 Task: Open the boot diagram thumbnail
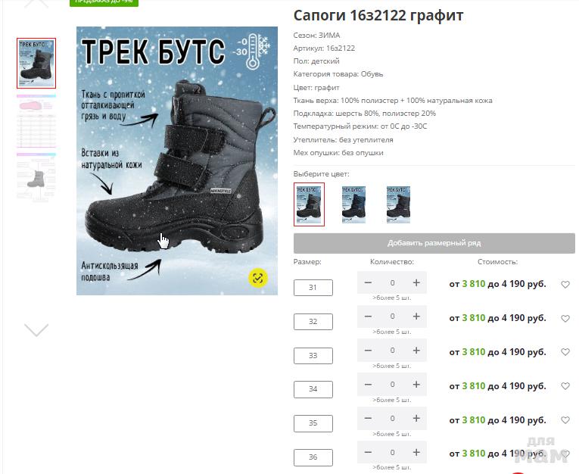pyautogui.click(x=36, y=178)
